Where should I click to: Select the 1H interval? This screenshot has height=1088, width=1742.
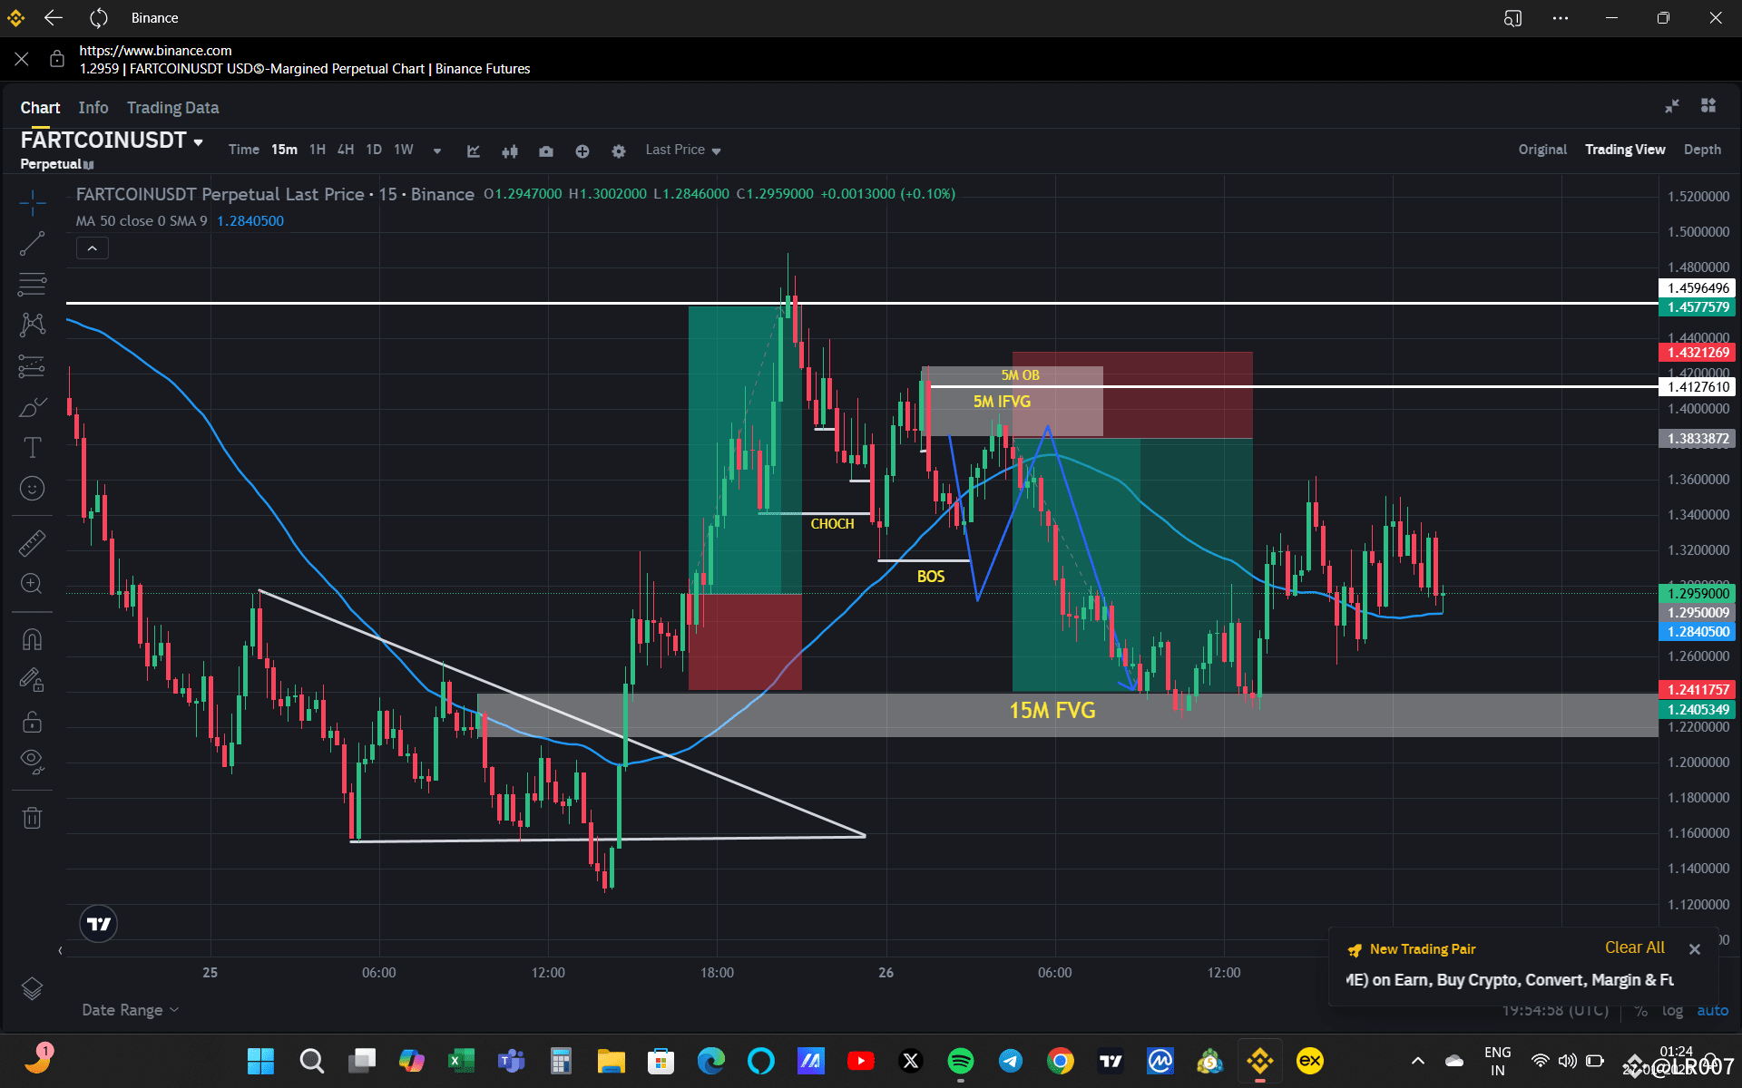[x=317, y=150]
